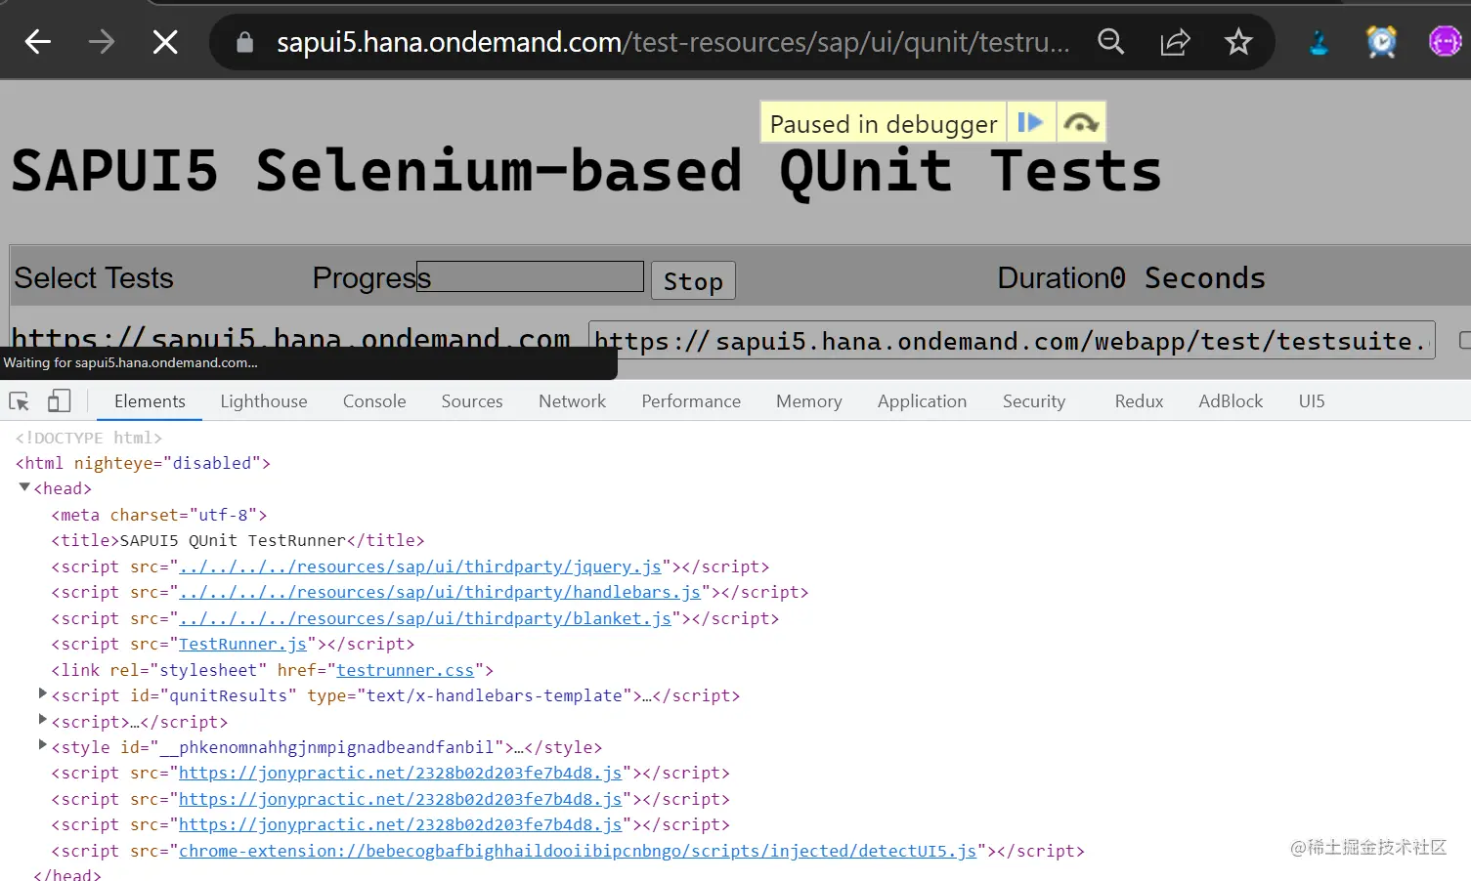The width and height of the screenshot is (1471, 881).
Task: Toggle the device toolbar icon
Action: (x=60, y=401)
